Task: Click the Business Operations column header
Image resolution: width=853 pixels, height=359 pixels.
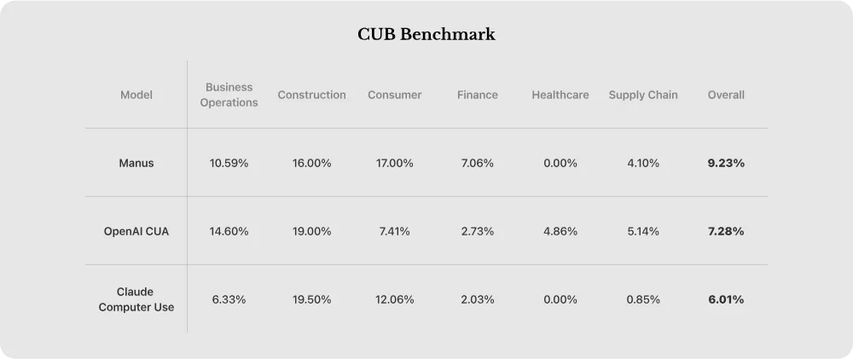Action: pyautogui.click(x=229, y=95)
